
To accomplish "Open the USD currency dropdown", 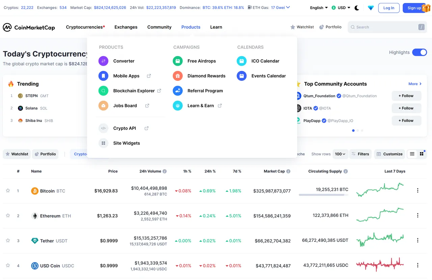I will 341,8.
